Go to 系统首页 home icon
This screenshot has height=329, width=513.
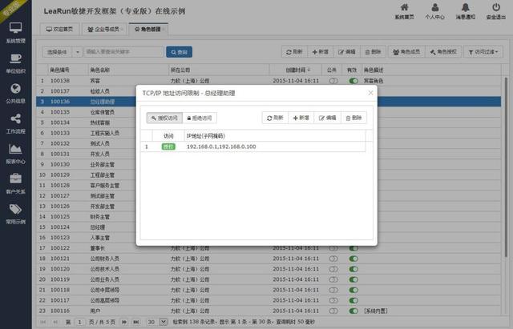pos(404,11)
